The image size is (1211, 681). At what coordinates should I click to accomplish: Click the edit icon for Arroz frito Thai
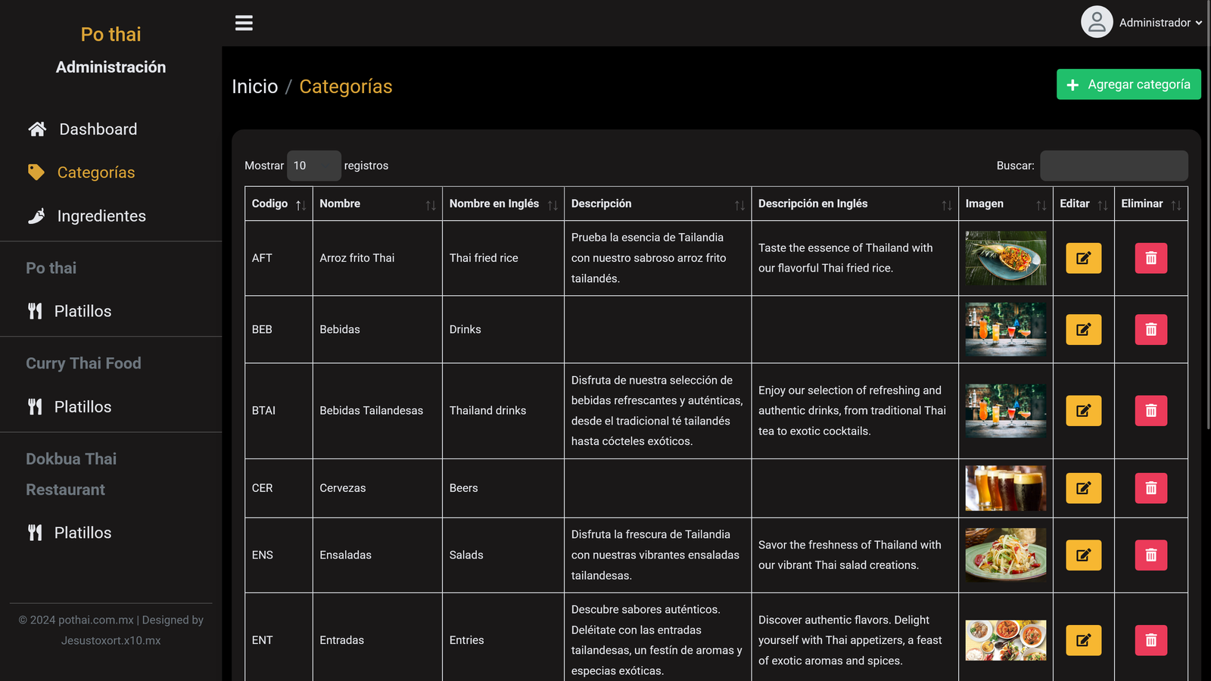click(1083, 258)
